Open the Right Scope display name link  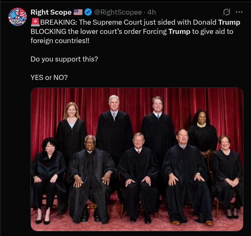pos(51,12)
